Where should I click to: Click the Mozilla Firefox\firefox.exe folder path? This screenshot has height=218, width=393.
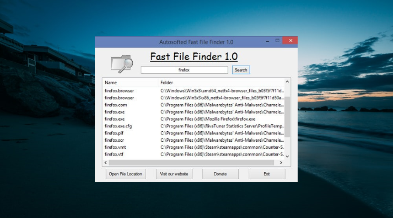[208, 119]
